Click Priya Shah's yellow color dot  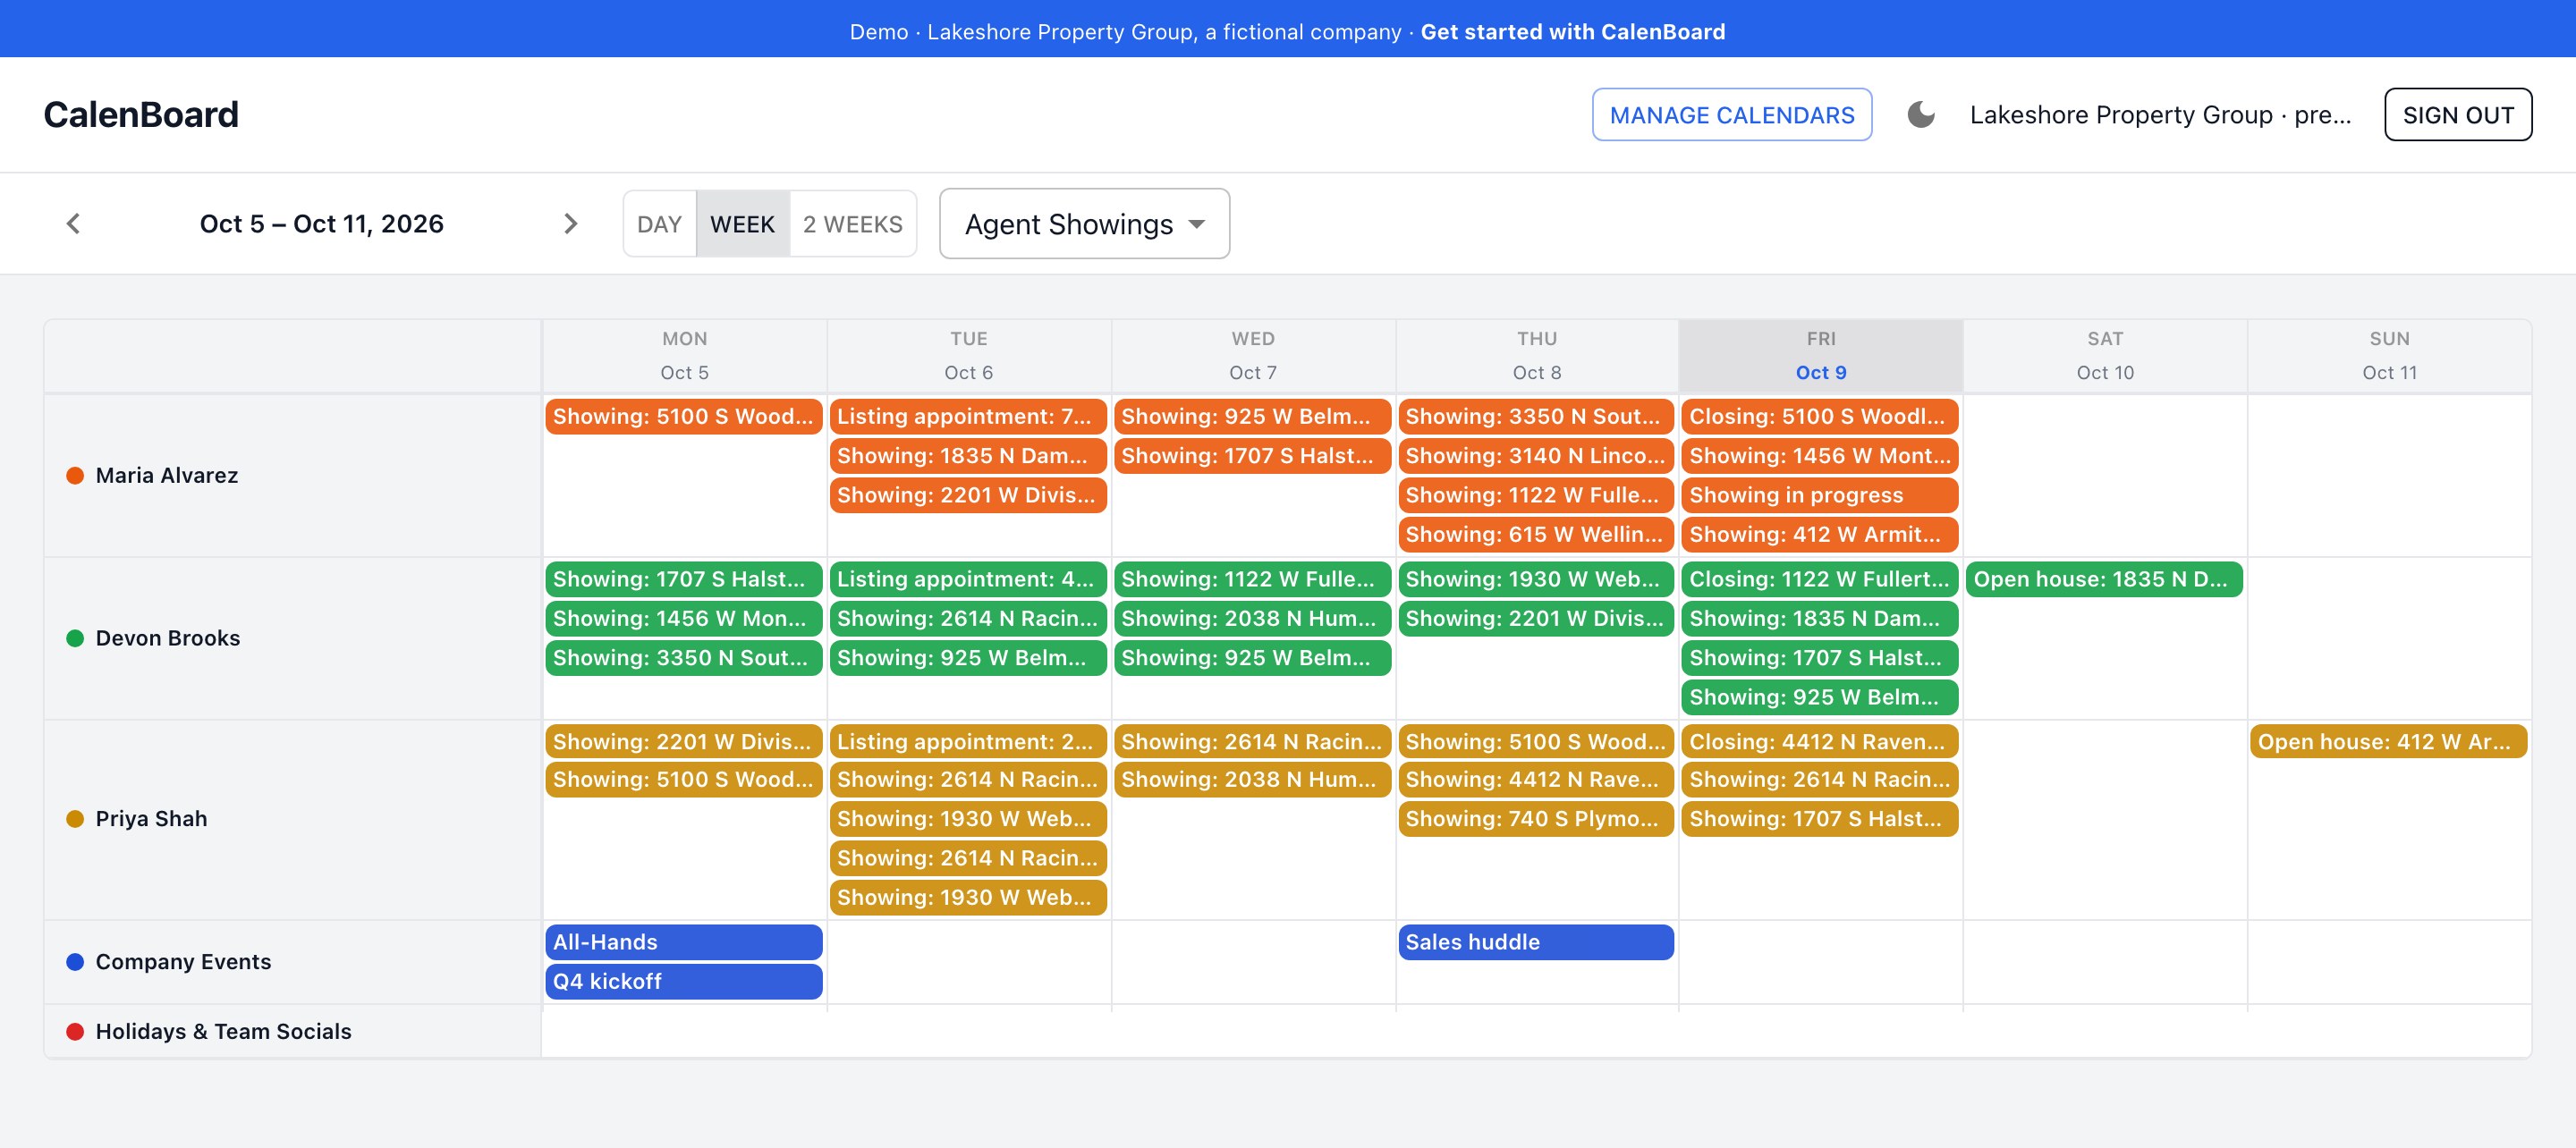click(x=75, y=819)
